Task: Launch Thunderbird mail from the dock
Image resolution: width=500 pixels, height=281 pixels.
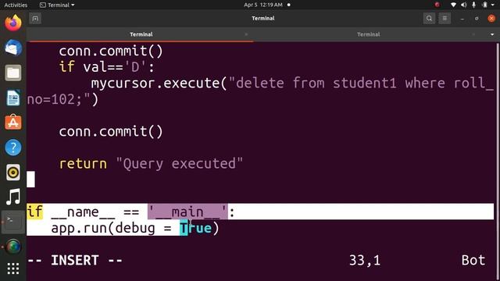Action: pyautogui.click(x=13, y=48)
